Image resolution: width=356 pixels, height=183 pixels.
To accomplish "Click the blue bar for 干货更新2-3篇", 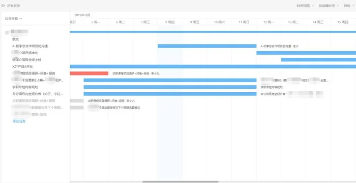I will 170,80.
